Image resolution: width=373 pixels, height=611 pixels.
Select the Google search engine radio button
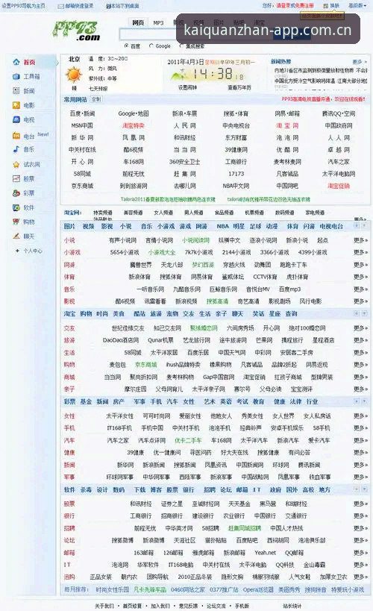click(x=151, y=46)
